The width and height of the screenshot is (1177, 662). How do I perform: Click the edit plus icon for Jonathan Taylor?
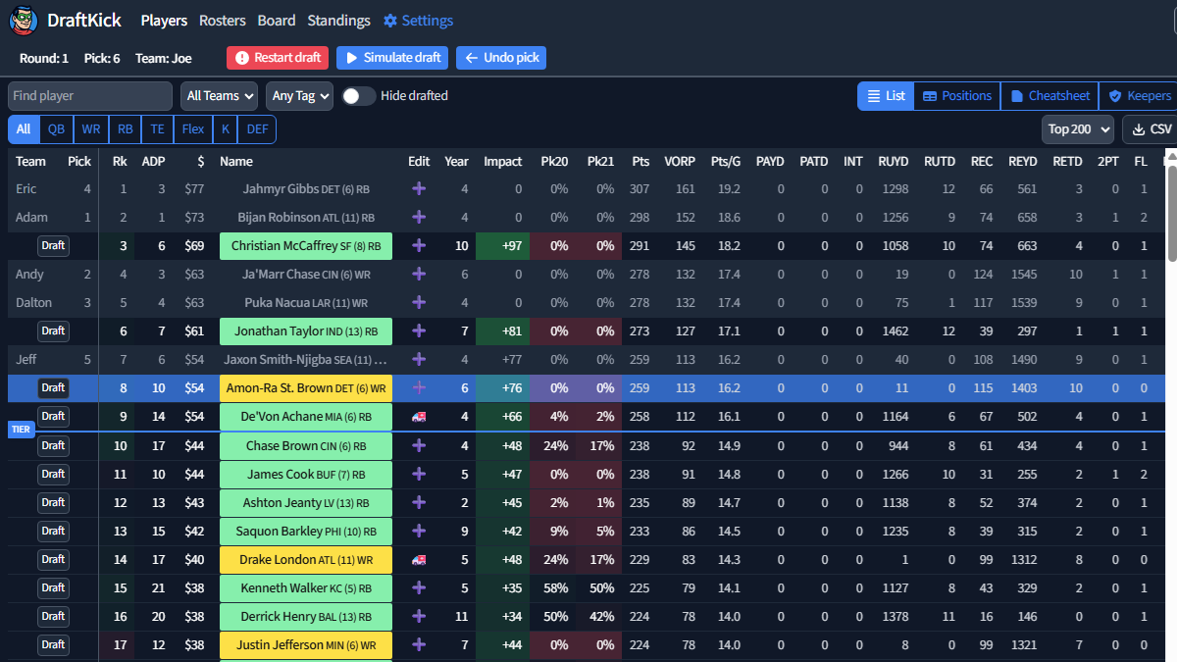click(419, 331)
